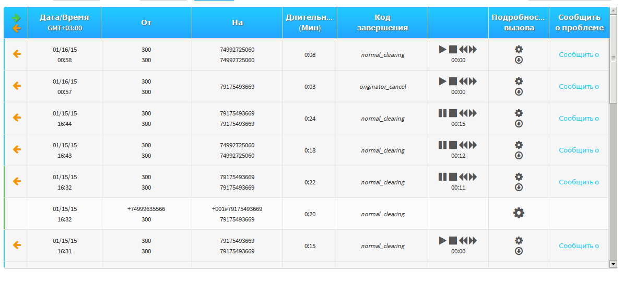Report a problem for the 16:44 call

[579, 119]
